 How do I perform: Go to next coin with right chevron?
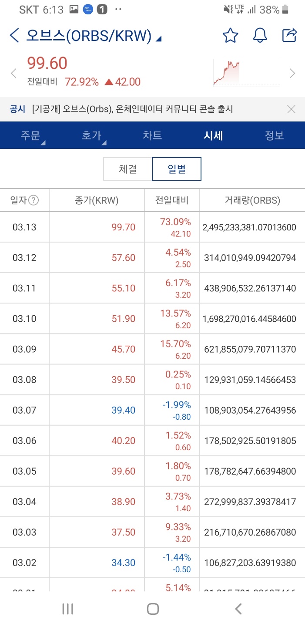click(292, 73)
